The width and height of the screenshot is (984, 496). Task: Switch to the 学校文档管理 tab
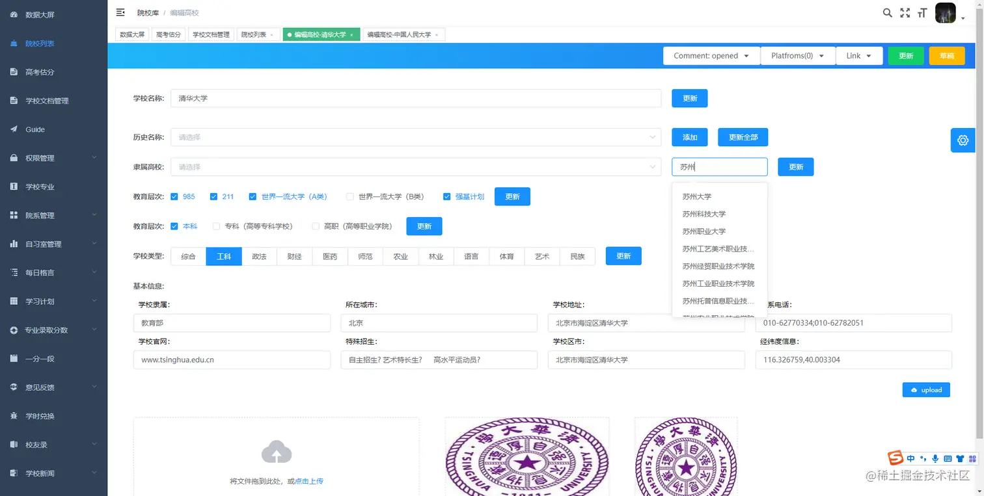tap(211, 34)
